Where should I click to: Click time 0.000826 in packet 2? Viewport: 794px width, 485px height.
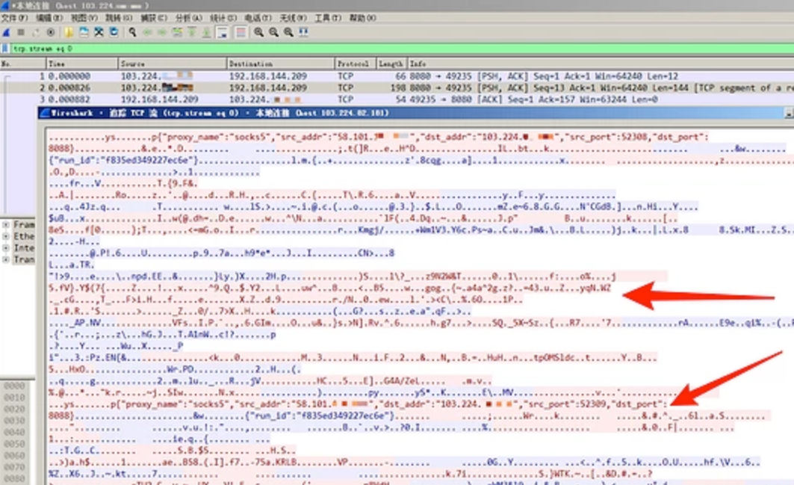click(x=69, y=87)
